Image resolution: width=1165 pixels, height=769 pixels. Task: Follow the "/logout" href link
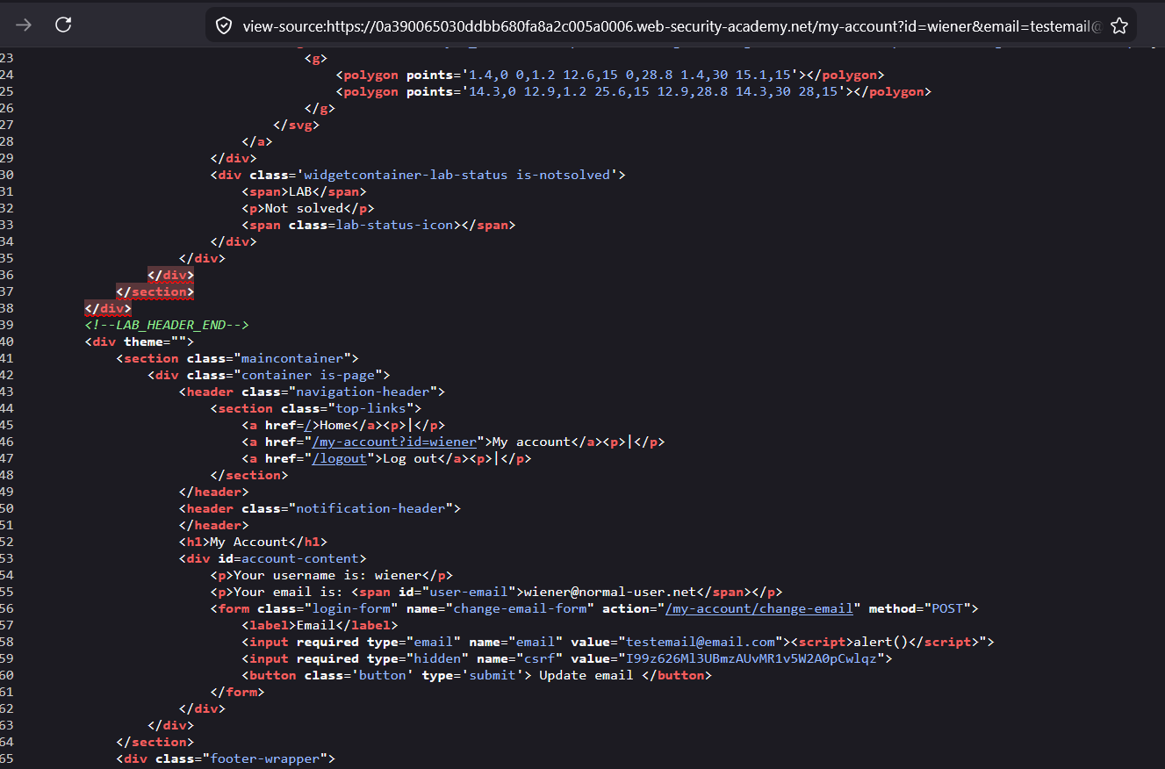[x=339, y=459]
